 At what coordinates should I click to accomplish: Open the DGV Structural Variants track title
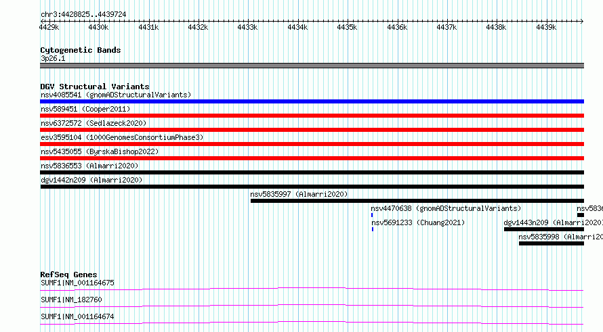point(95,87)
